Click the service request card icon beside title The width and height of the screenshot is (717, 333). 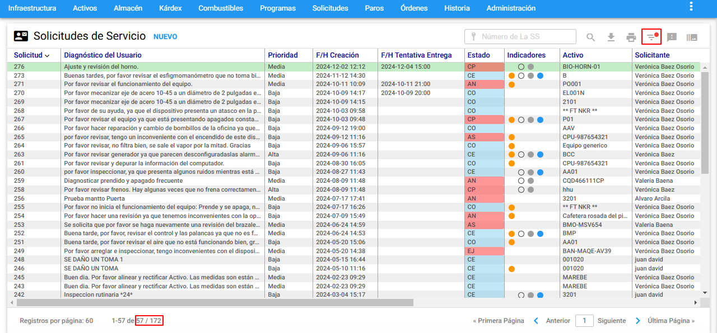(x=21, y=36)
